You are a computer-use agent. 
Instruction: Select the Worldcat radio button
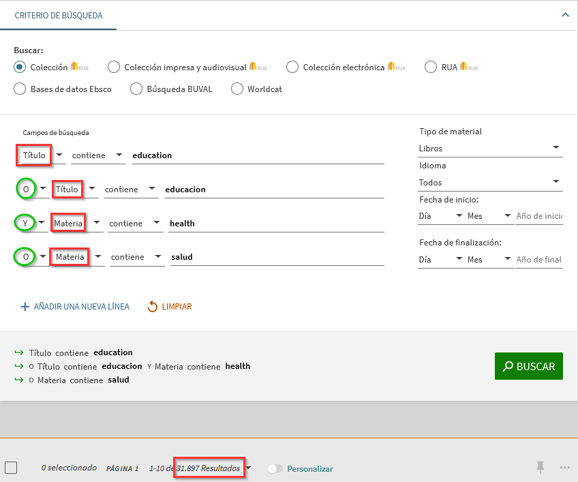(237, 89)
